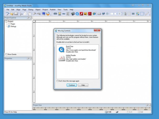
Task: Insert an xButton object from toolbar
Action: pyautogui.click(x=99, y=14)
